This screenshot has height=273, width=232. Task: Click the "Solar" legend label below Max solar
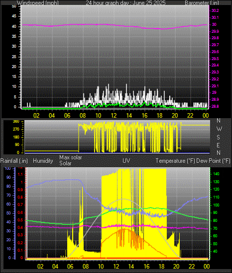(x=65, y=163)
